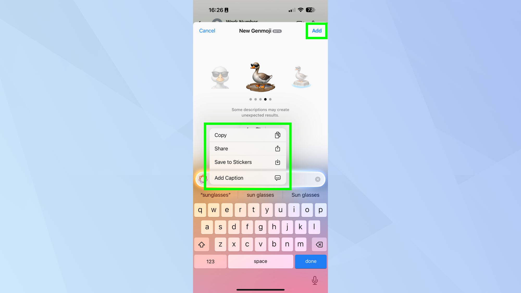Click the Add button to confirm Genmoji
The image size is (521, 293).
pyautogui.click(x=317, y=30)
